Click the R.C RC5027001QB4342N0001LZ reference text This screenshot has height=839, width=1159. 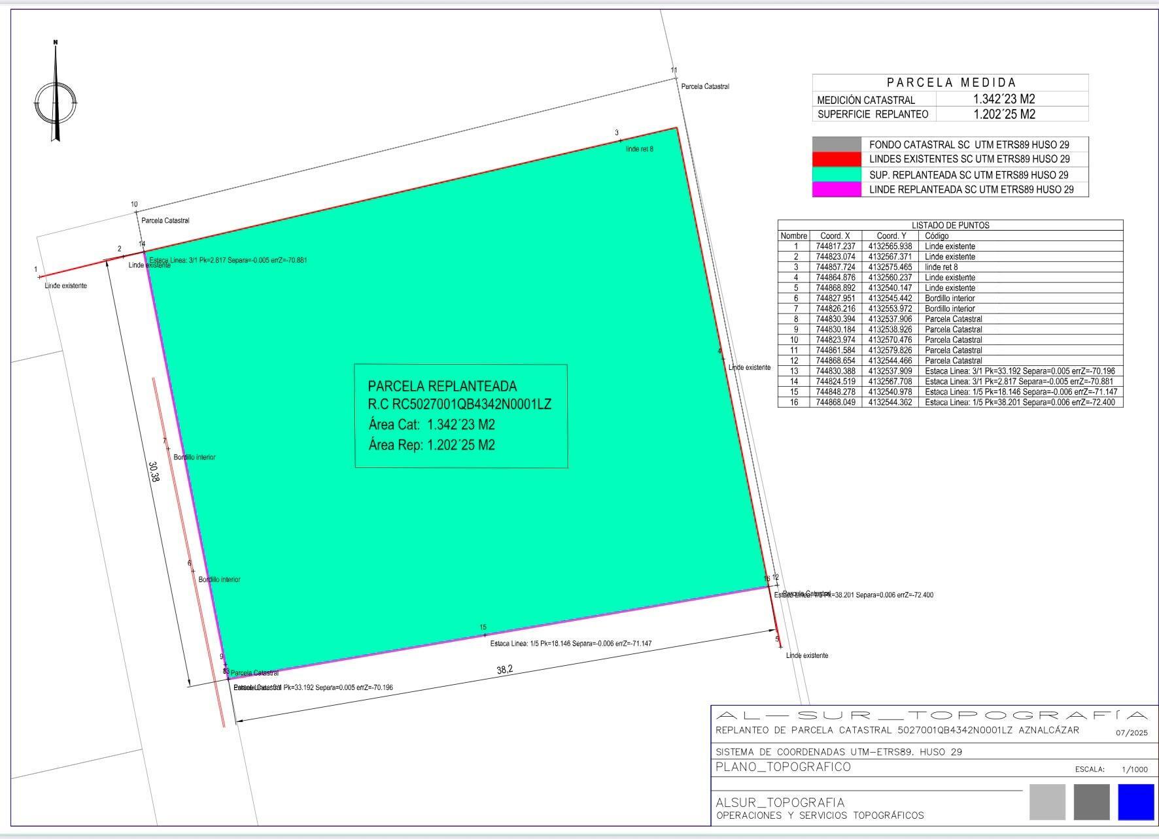tap(460, 404)
